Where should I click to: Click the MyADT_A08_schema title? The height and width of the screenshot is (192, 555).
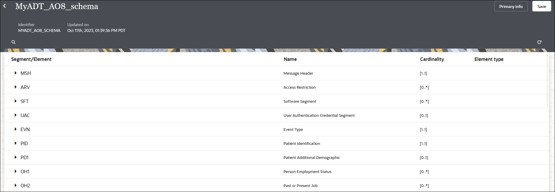coord(57,6)
